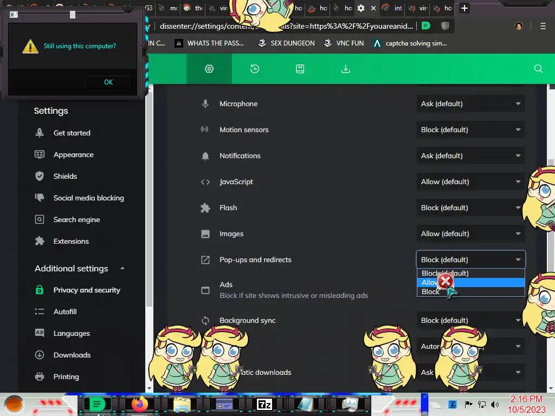Screen dimensions: 555x416
Task: Click the Printing printer icon
Action: tap(40, 376)
